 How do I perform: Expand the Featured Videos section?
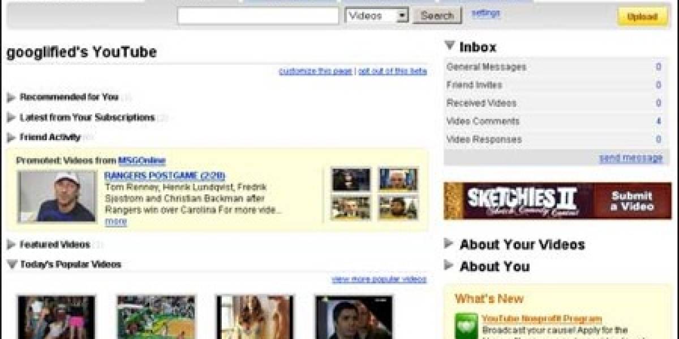(x=11, y=245)
